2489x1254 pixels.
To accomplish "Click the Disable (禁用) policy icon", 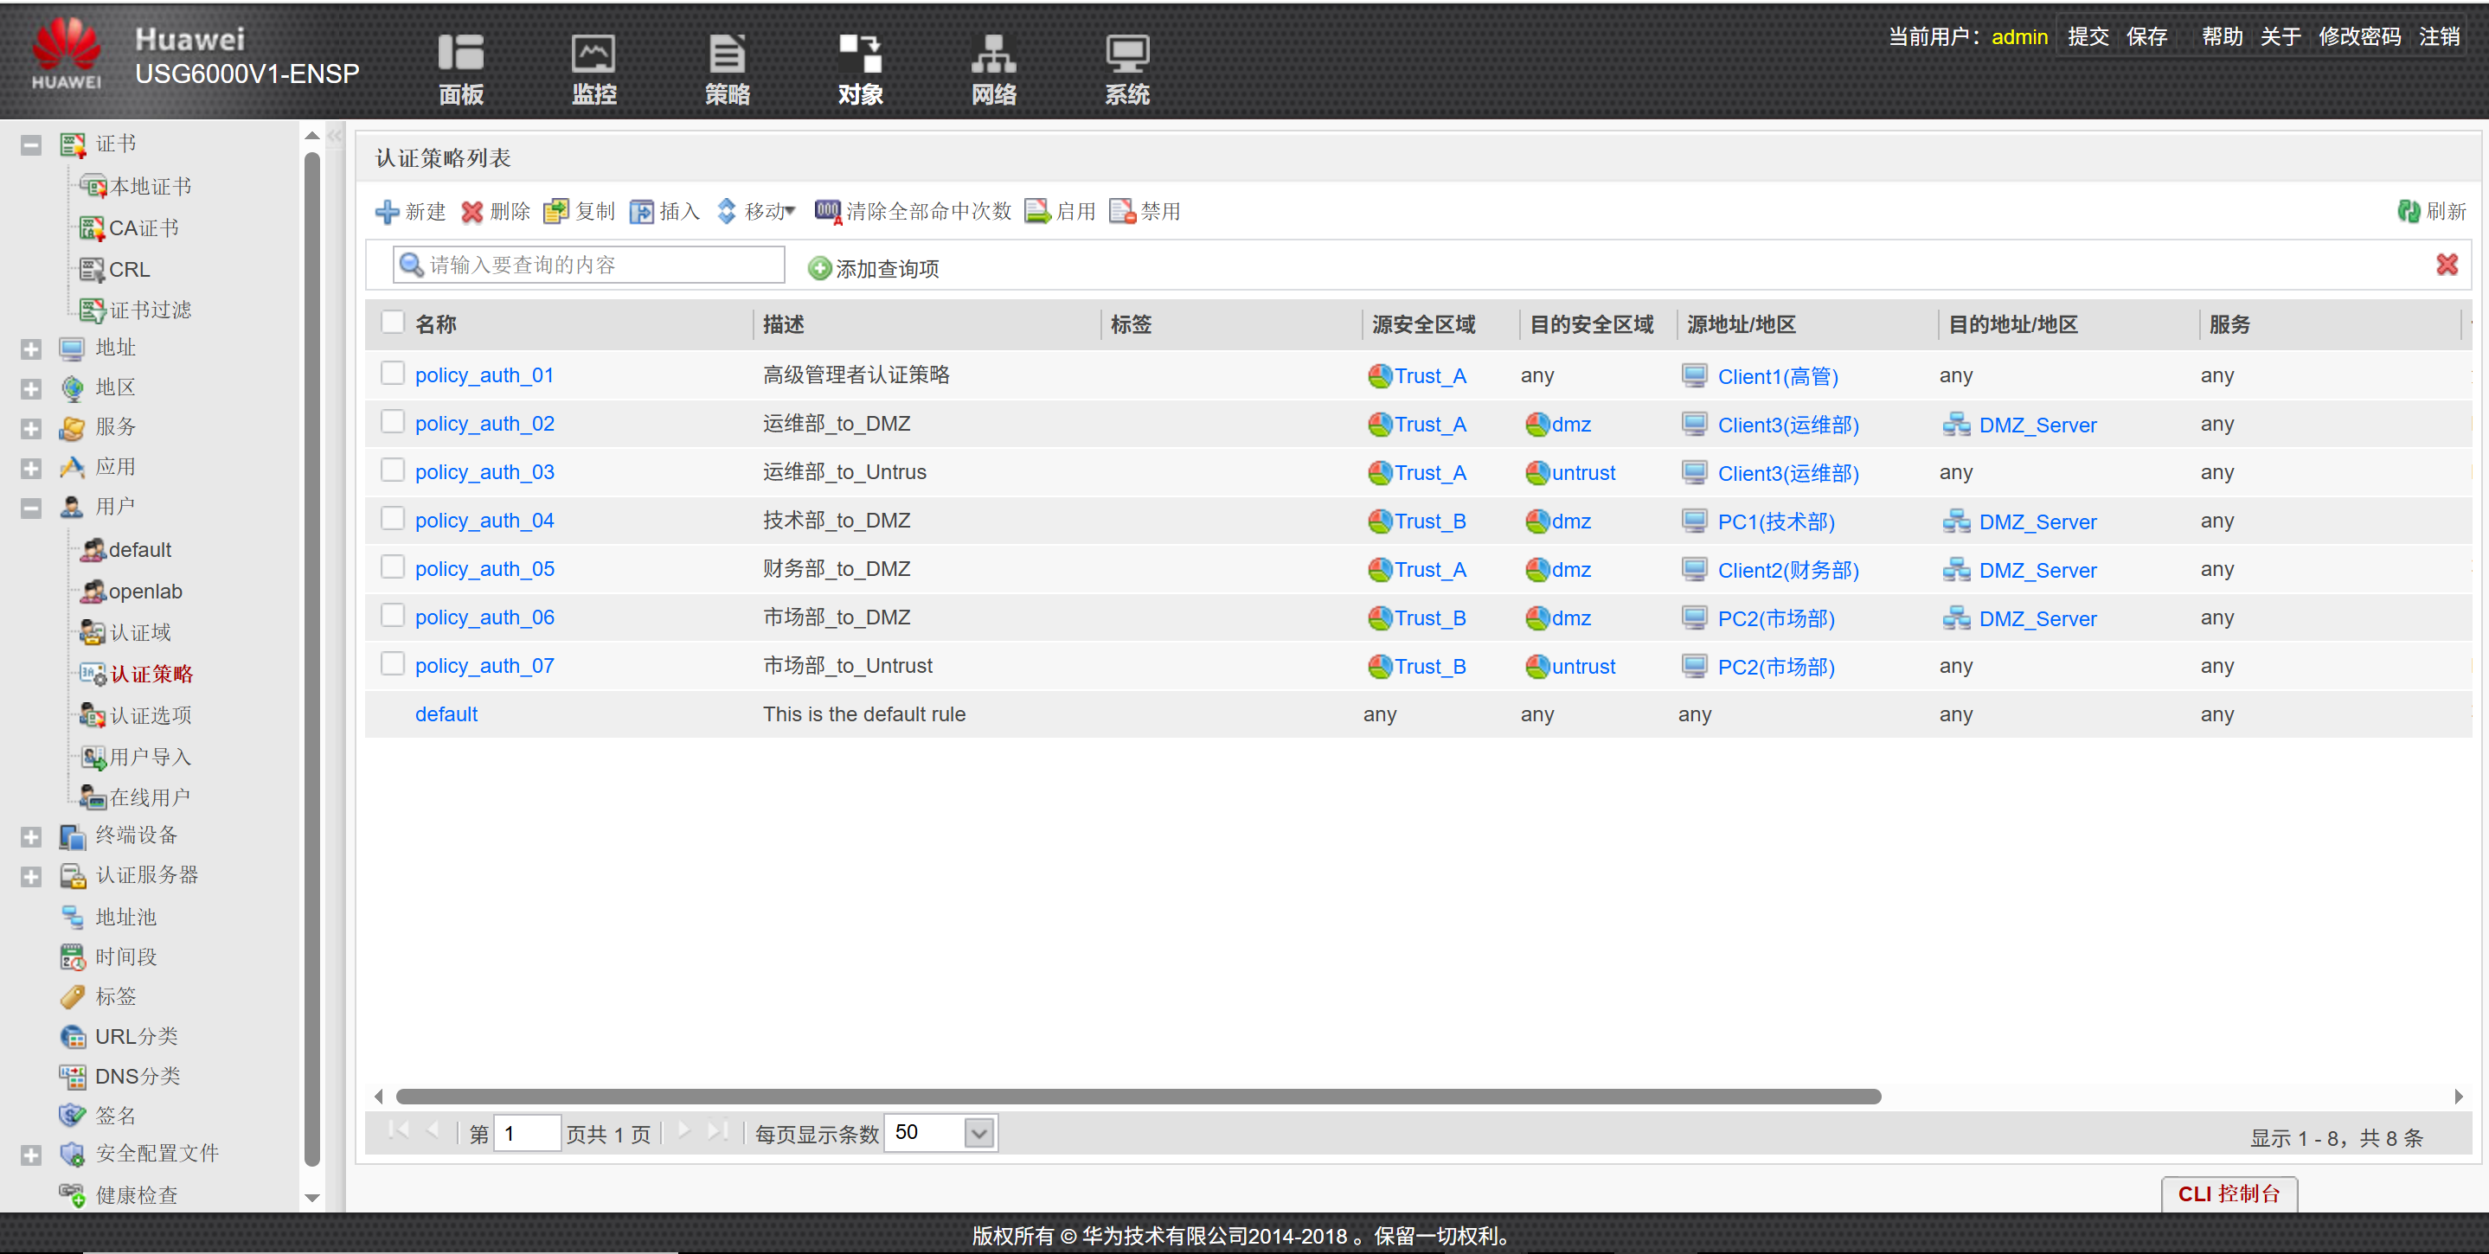I will pos(1122,212).
